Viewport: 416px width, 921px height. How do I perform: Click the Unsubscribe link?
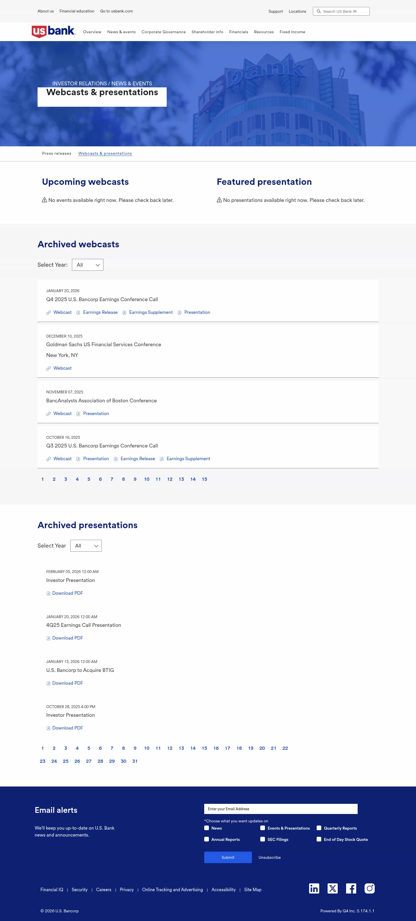[x=269, y=857]
